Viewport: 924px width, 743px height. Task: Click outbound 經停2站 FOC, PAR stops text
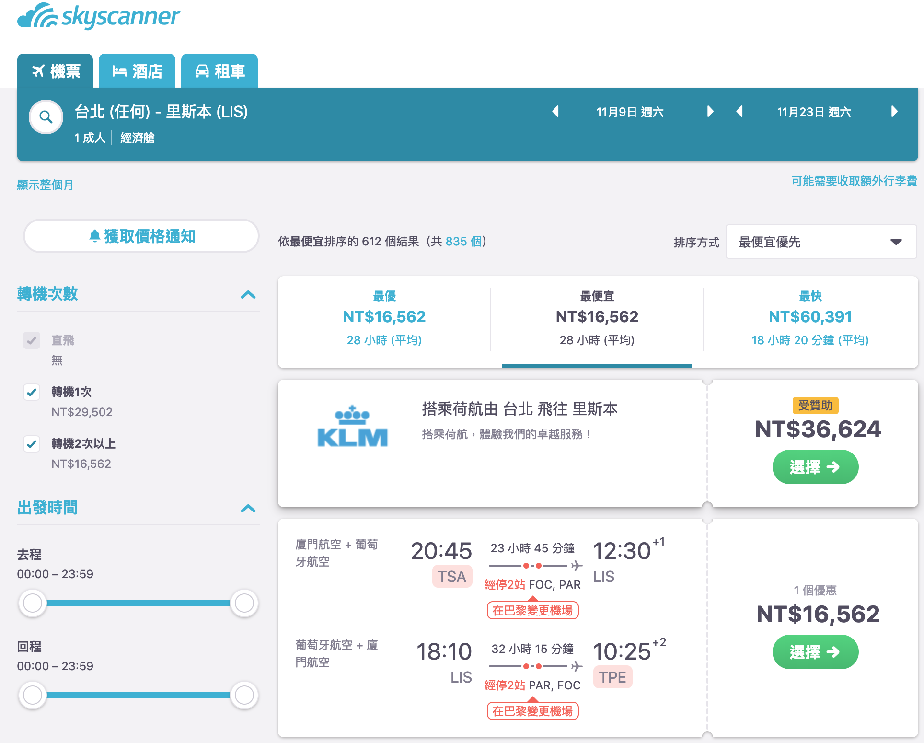click(x=532, y=584)
